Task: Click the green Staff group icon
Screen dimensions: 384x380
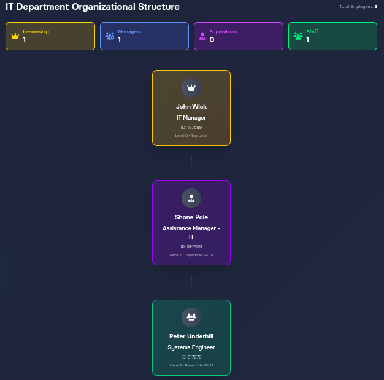Action: pos(298,36)
